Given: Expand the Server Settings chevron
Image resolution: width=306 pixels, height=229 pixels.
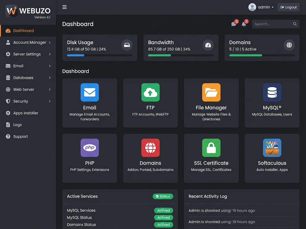Looking at the screenshot, I should click(50, 54).
